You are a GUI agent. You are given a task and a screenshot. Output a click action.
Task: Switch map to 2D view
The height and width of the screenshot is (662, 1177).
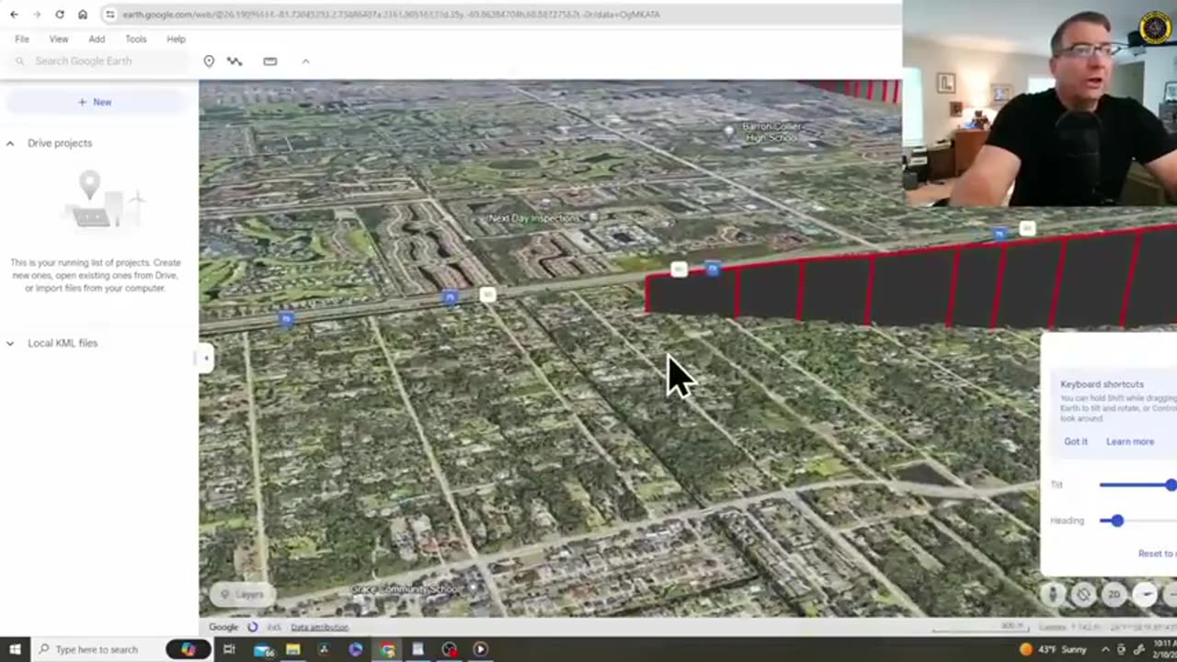pos(1114,595)
